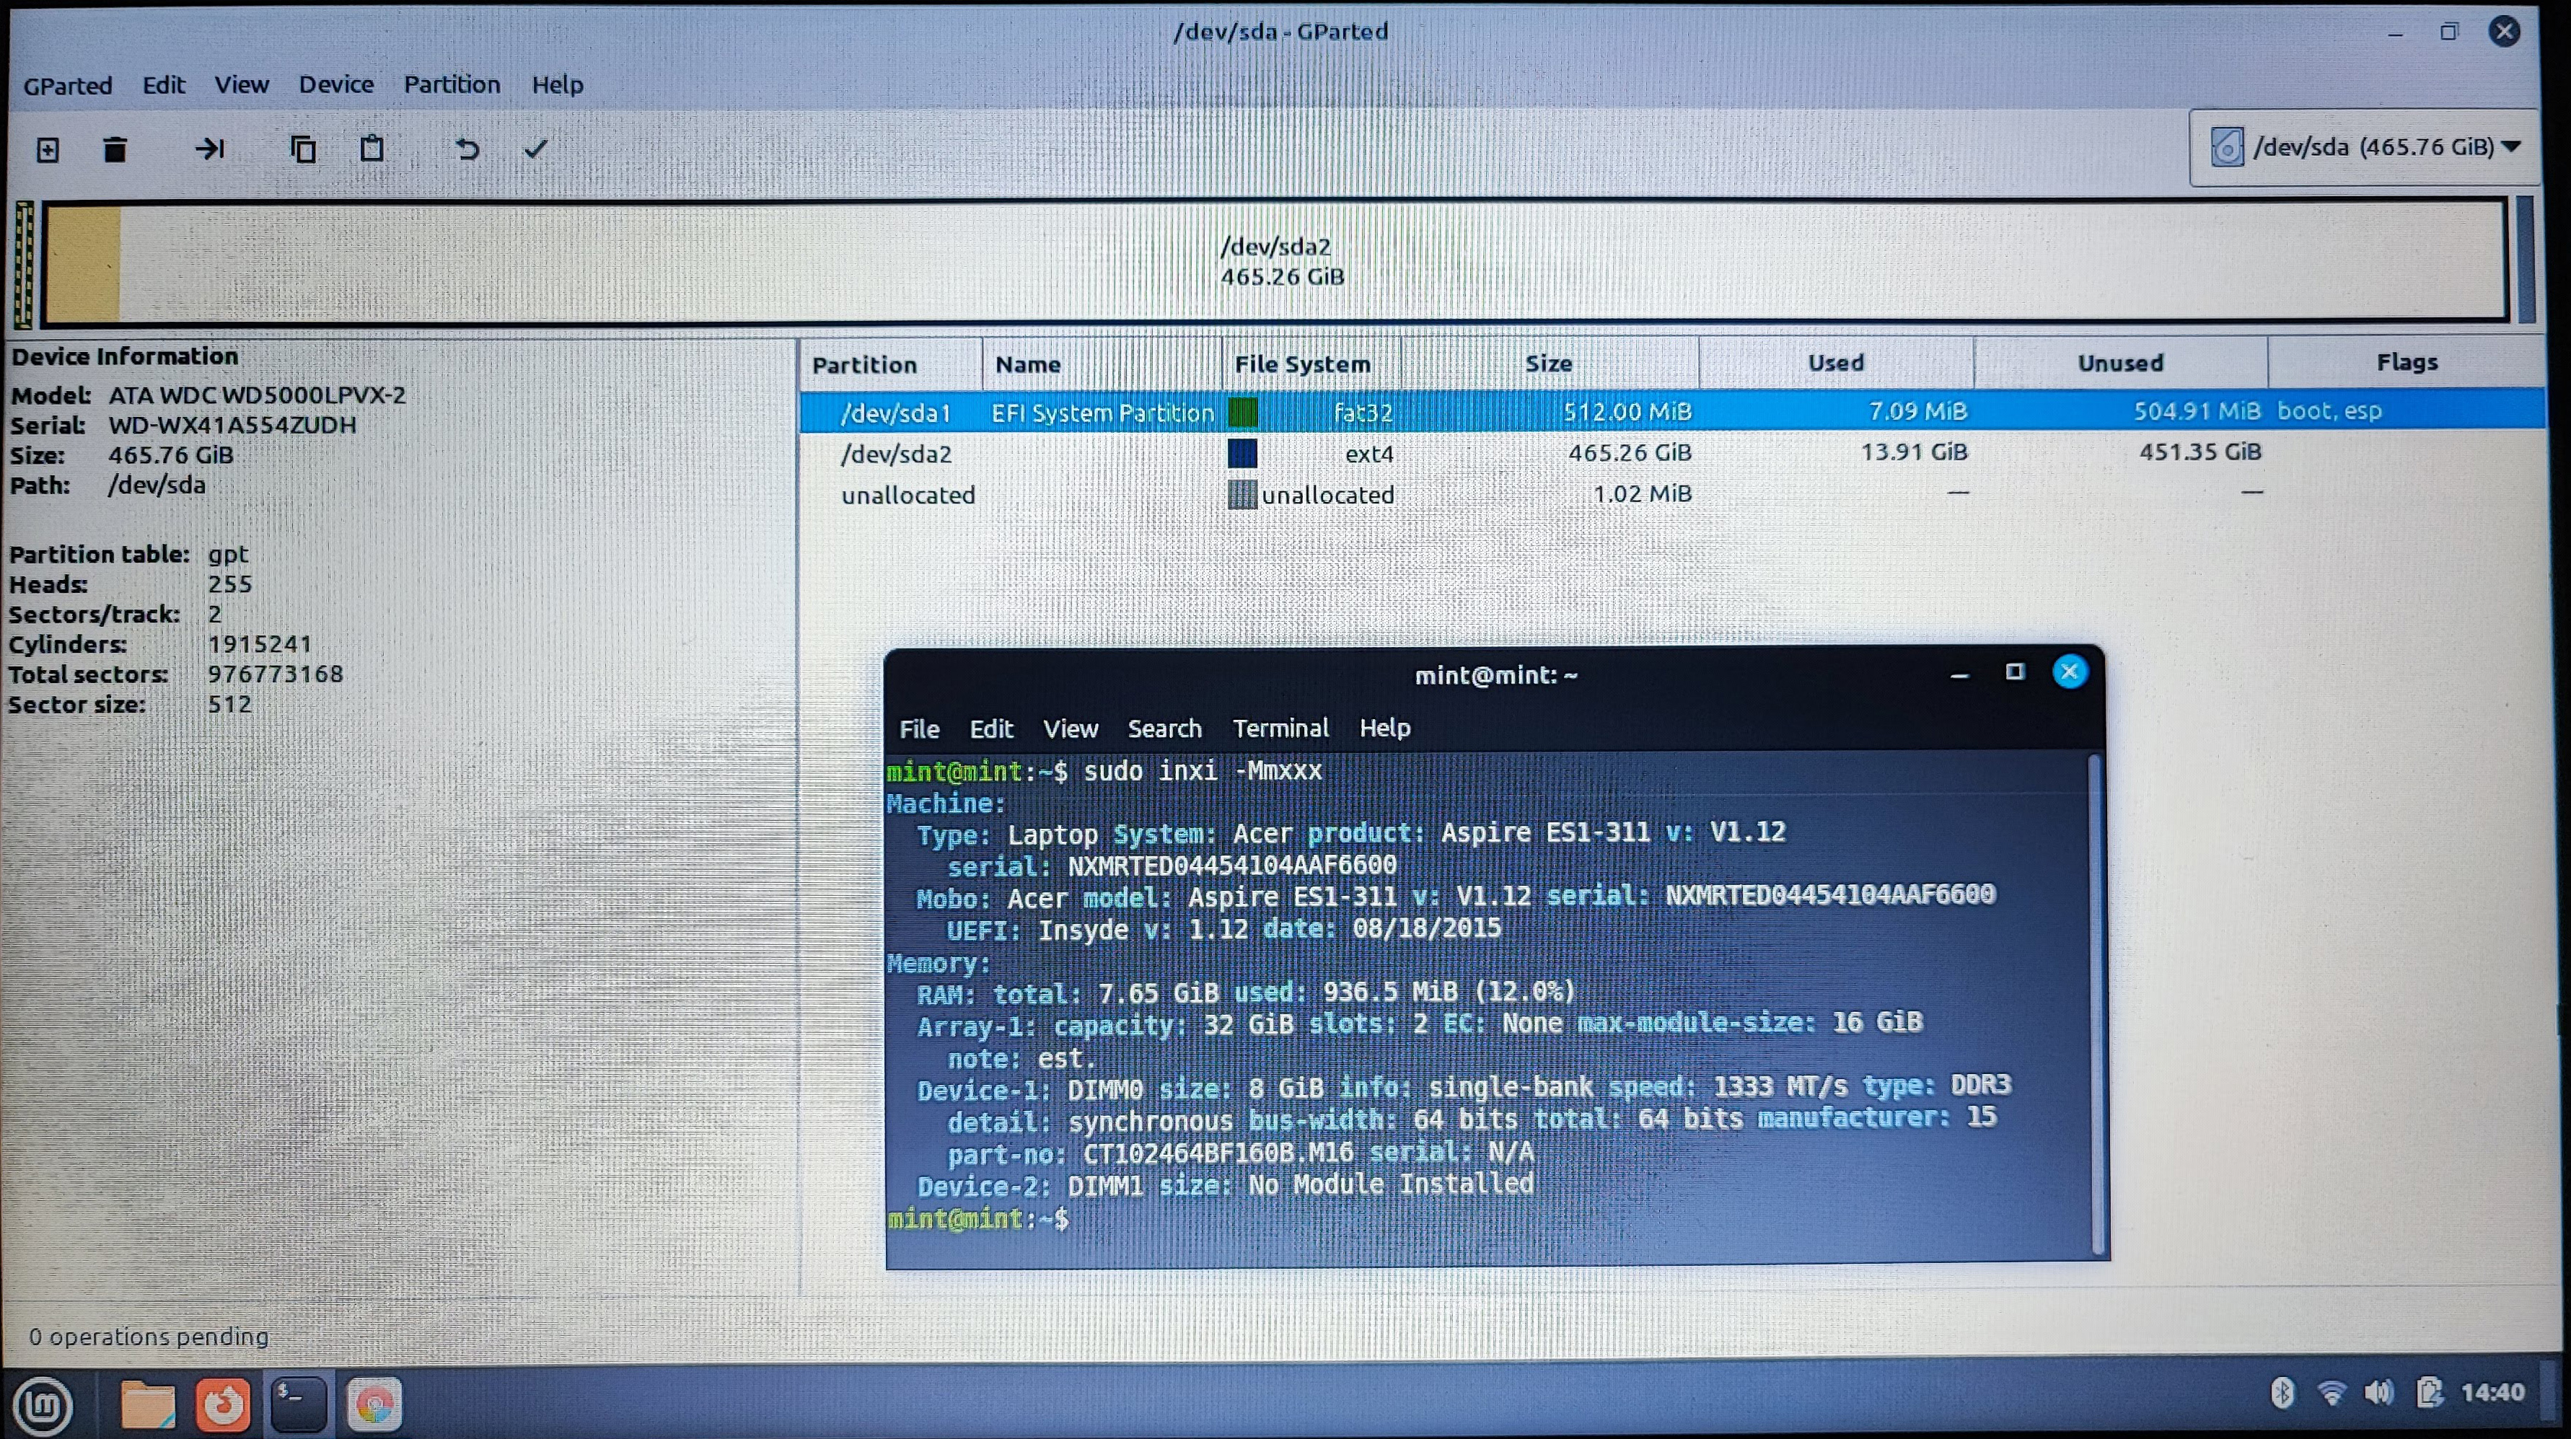The width and height of the screenshot is (2571, 1439).
Task: Open Firefox from the taskbar
Action: point(221,1405)
